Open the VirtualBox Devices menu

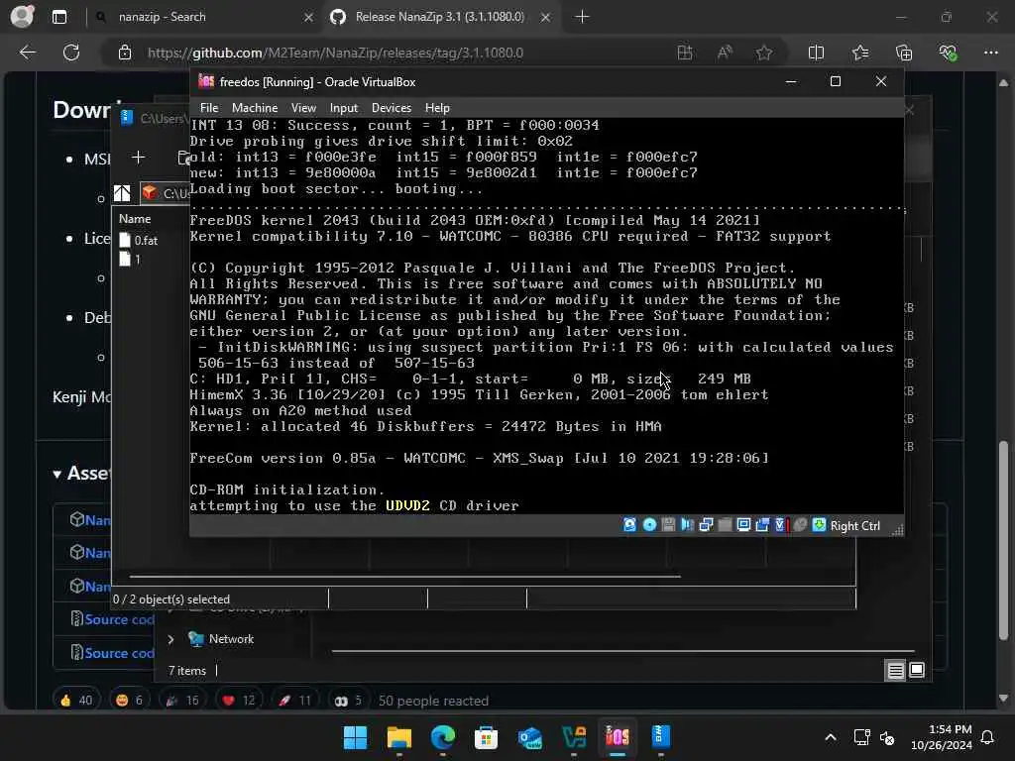pyautogui.click(x=391, y=108)
